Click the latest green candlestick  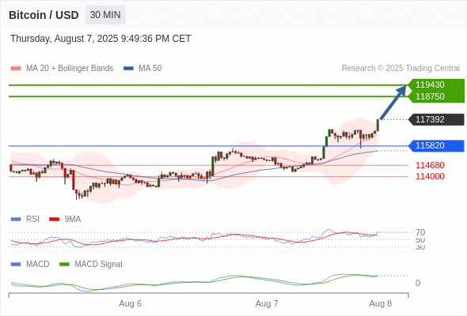pos(378,125)
